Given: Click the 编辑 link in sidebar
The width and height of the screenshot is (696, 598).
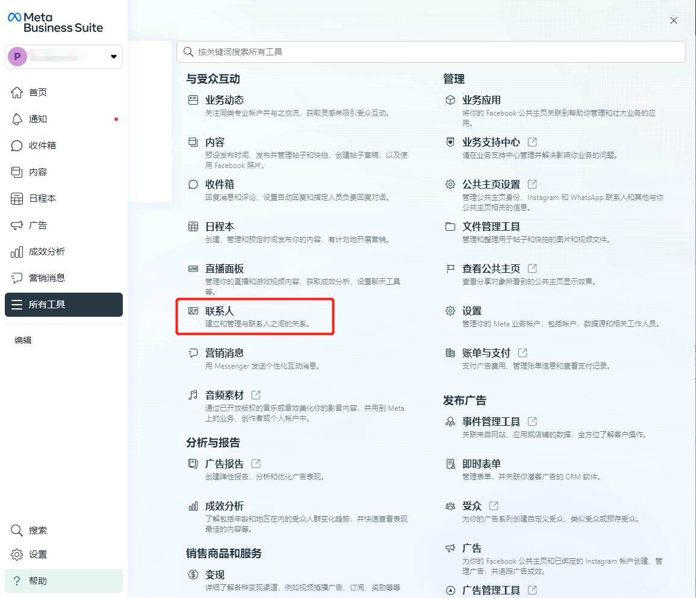Looking at the screenshot, I should point(23,340).
